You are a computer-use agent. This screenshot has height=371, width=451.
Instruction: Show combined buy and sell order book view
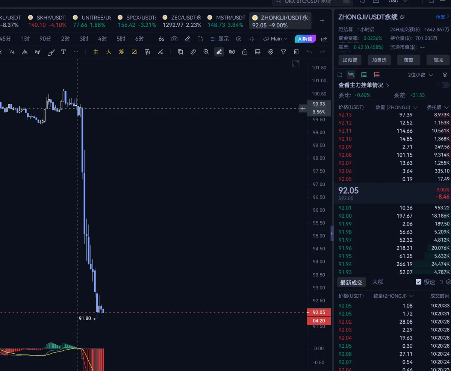coord(351,75)
